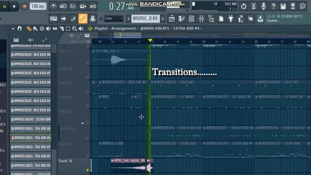The height and width of the screenshot is (175, 311).
Task: Enable overdub blend recording
Action: [83, 6]
